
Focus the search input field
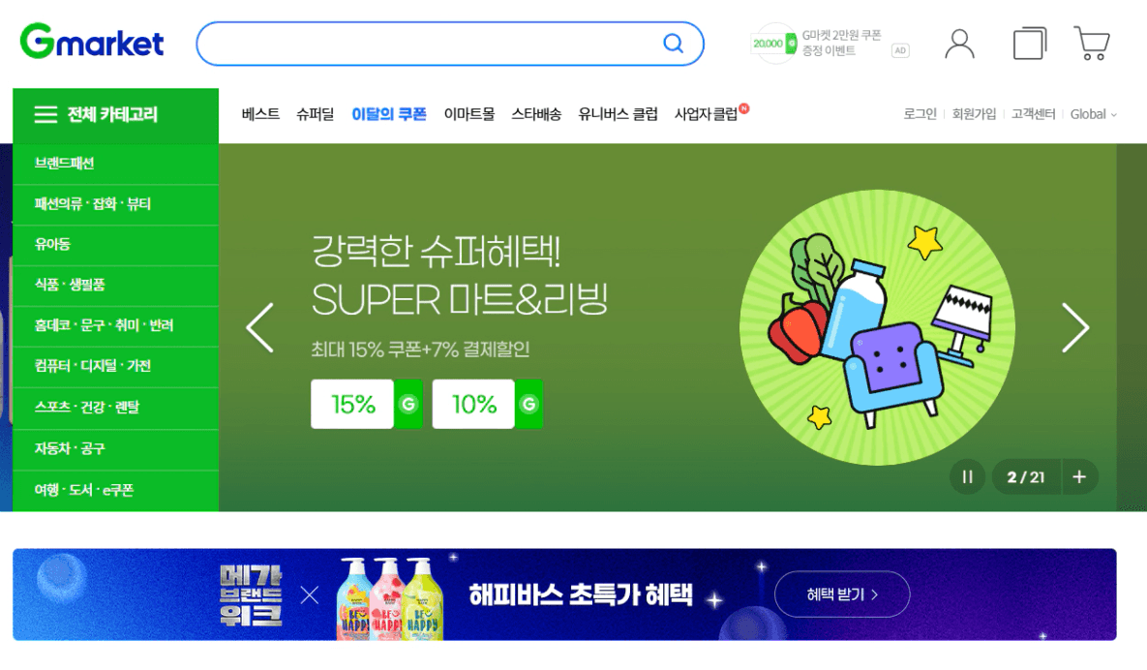pyautogui.click(x=428, y=44)
